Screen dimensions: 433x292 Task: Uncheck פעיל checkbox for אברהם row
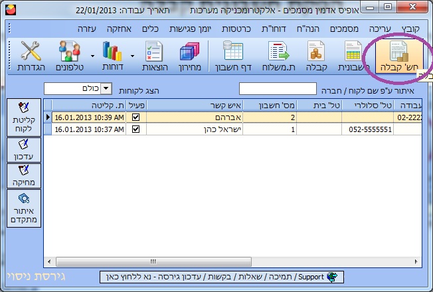(135, 117)
